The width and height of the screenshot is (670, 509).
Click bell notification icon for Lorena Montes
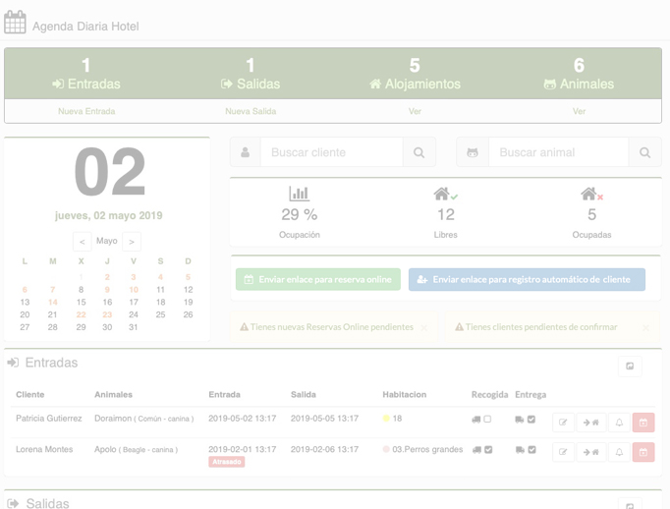point(619,452)
